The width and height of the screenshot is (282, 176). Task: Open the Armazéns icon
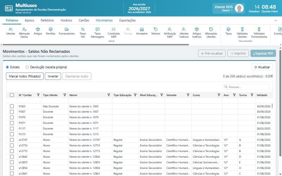coord(142,31)
